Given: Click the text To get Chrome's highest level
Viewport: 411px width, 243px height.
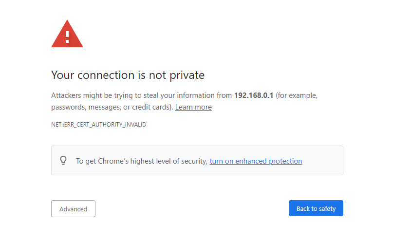Looking at the screenshot, I should 121,161.
